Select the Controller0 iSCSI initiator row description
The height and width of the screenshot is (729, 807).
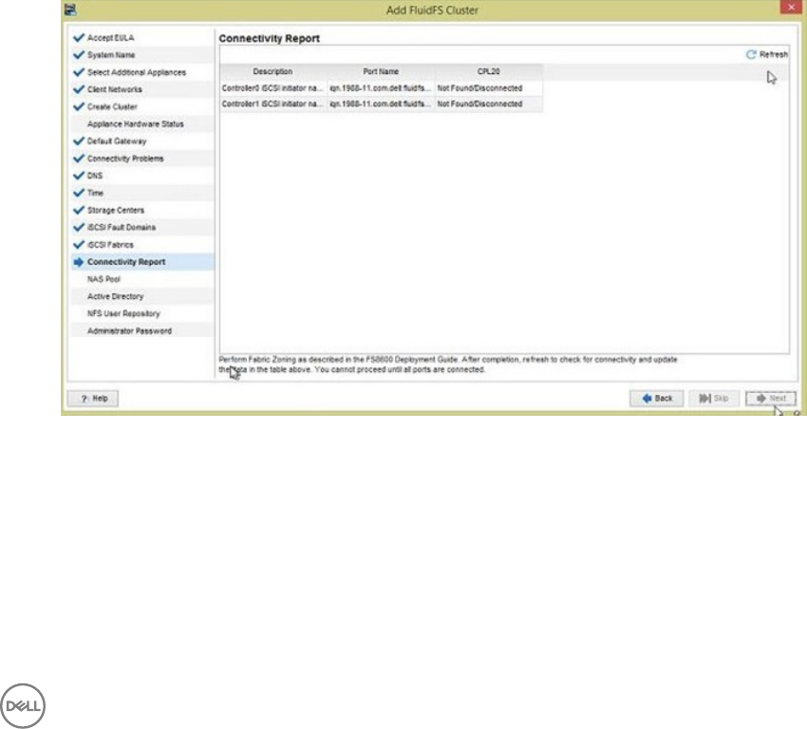[272, 88]
